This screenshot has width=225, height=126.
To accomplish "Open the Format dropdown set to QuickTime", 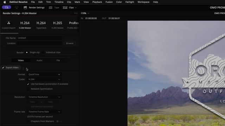I will 44,75.
